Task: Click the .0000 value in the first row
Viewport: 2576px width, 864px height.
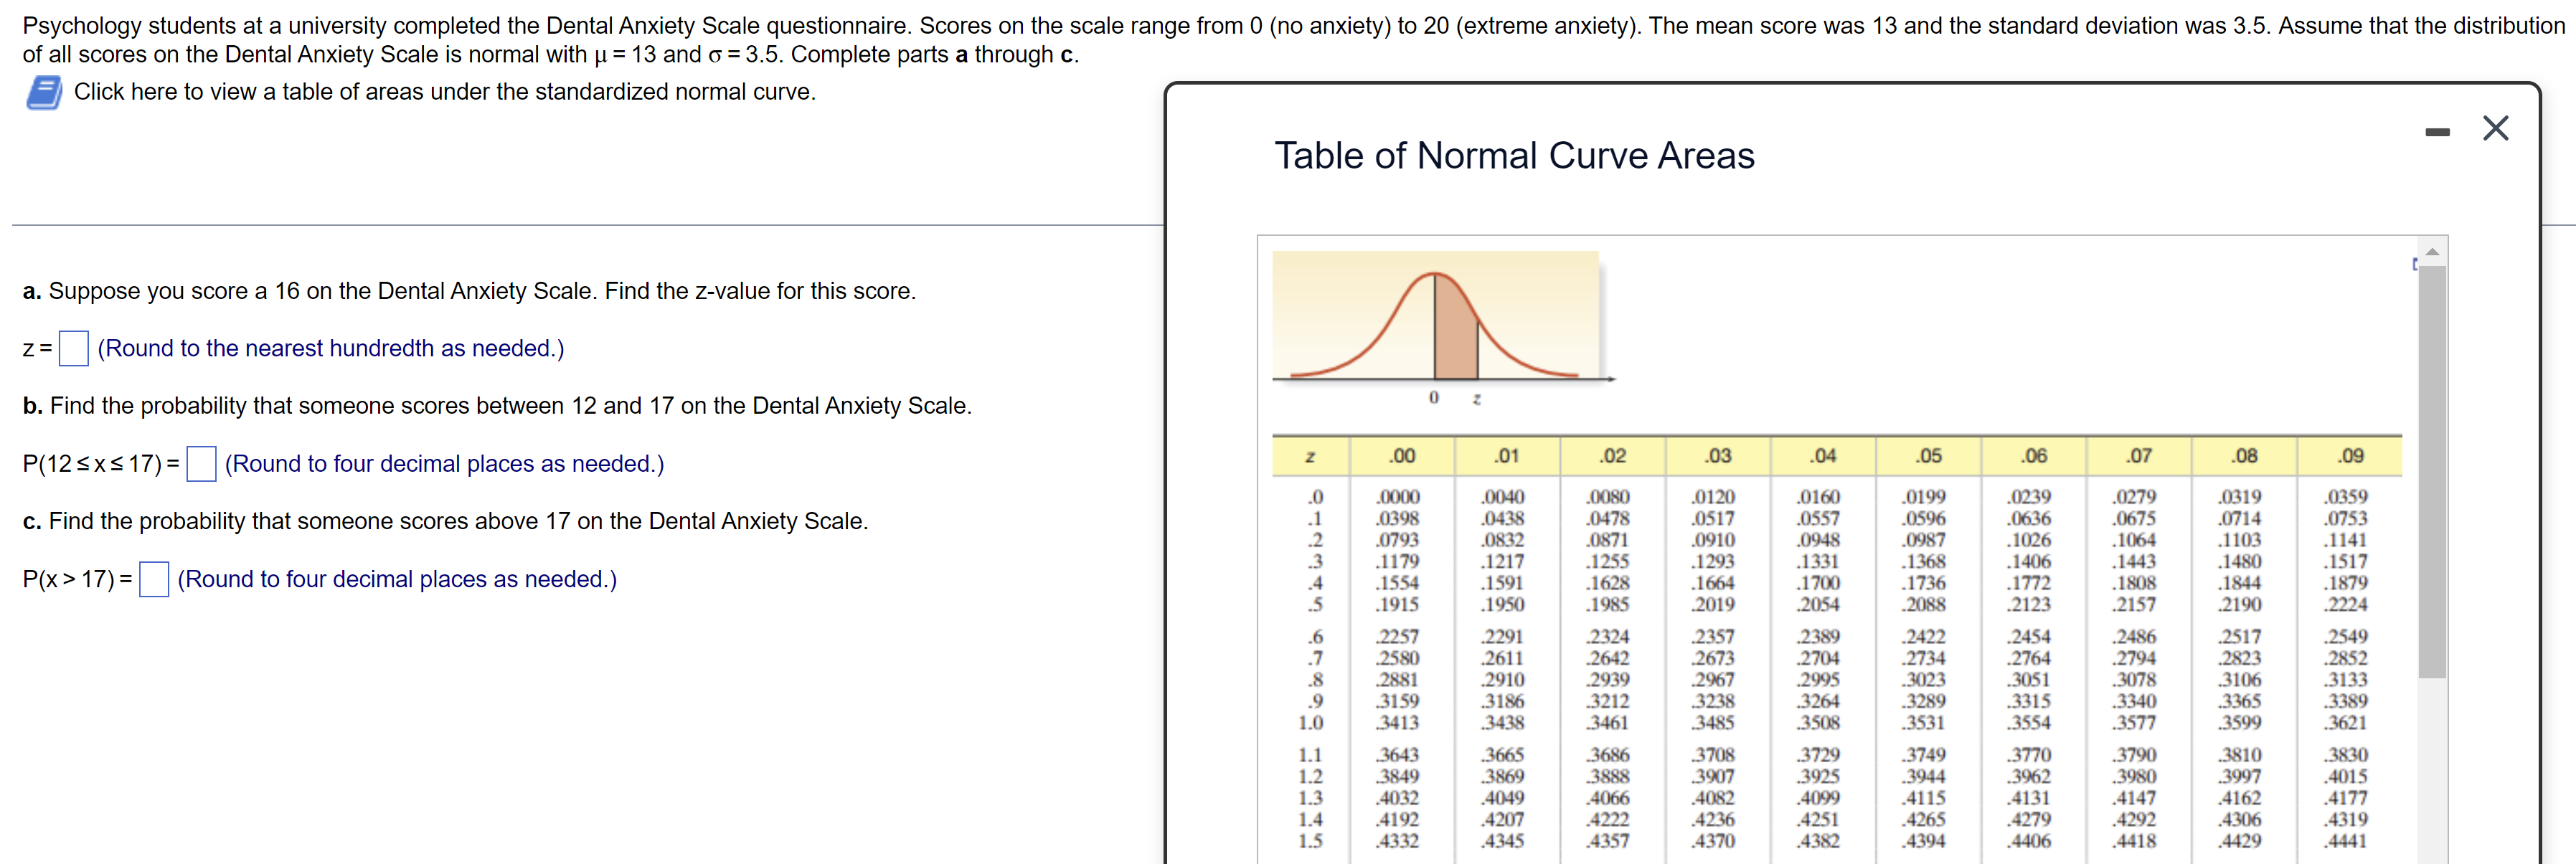Action: coord(1397,497)
